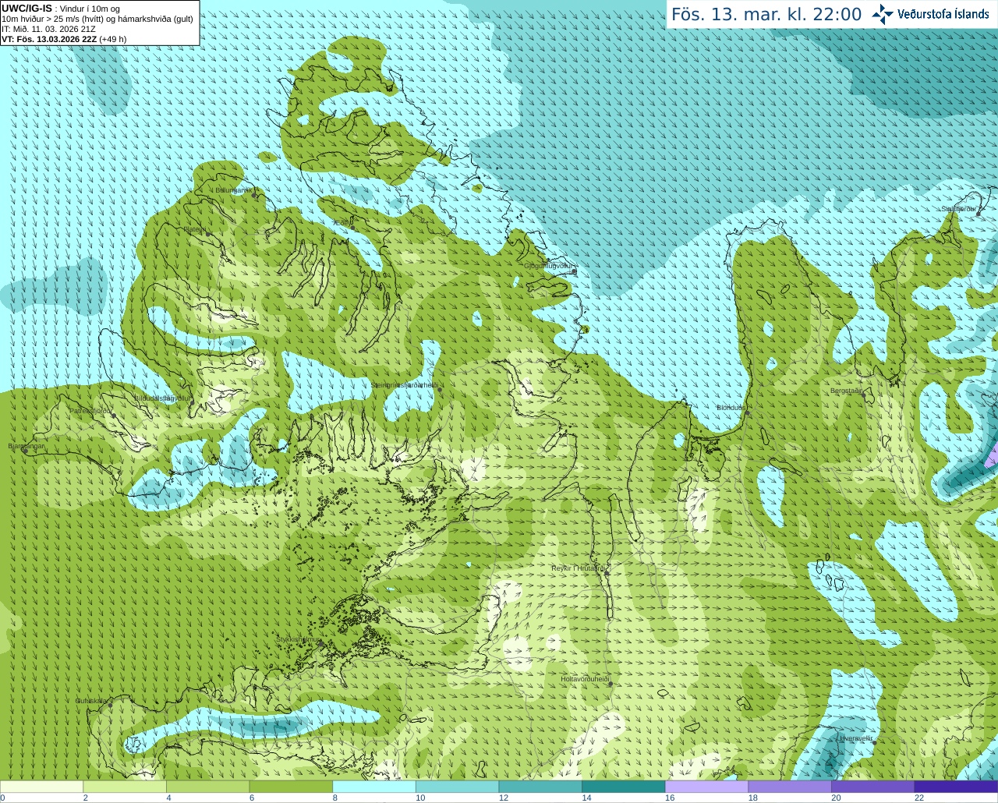Click the Steingrímsfjarðarheiði station label
Image resolution: width=998 pixels, height=803 pixels.
click(404, 385)
